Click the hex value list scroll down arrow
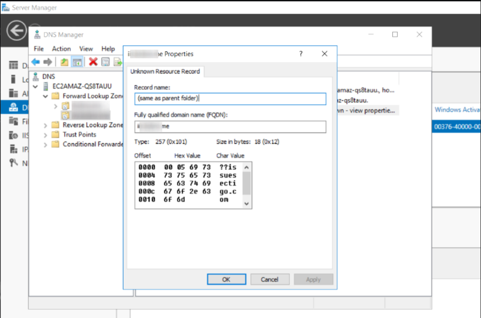The height and width of the screenshot is (318, 481). (246, 204)
